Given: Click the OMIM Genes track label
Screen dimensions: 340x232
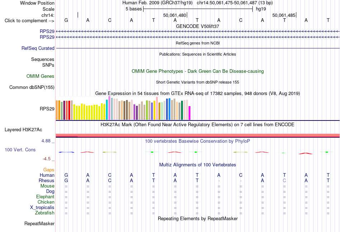Looking at the screenshot, I should tap(40, 76).
